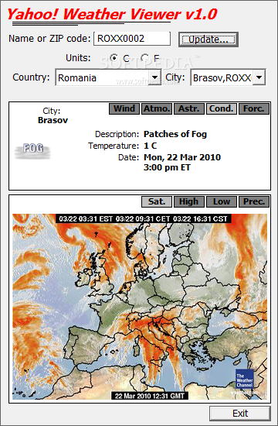Click the '3:00 pm ET' time text
278x426 pixels.
167,167
